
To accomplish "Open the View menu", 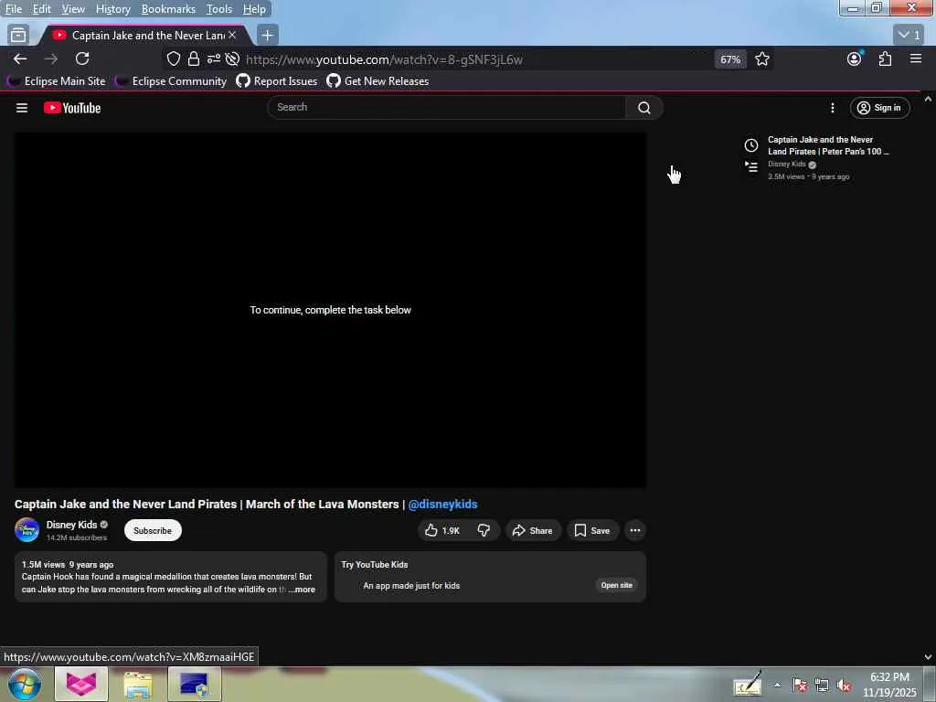I will pos(73,9).
